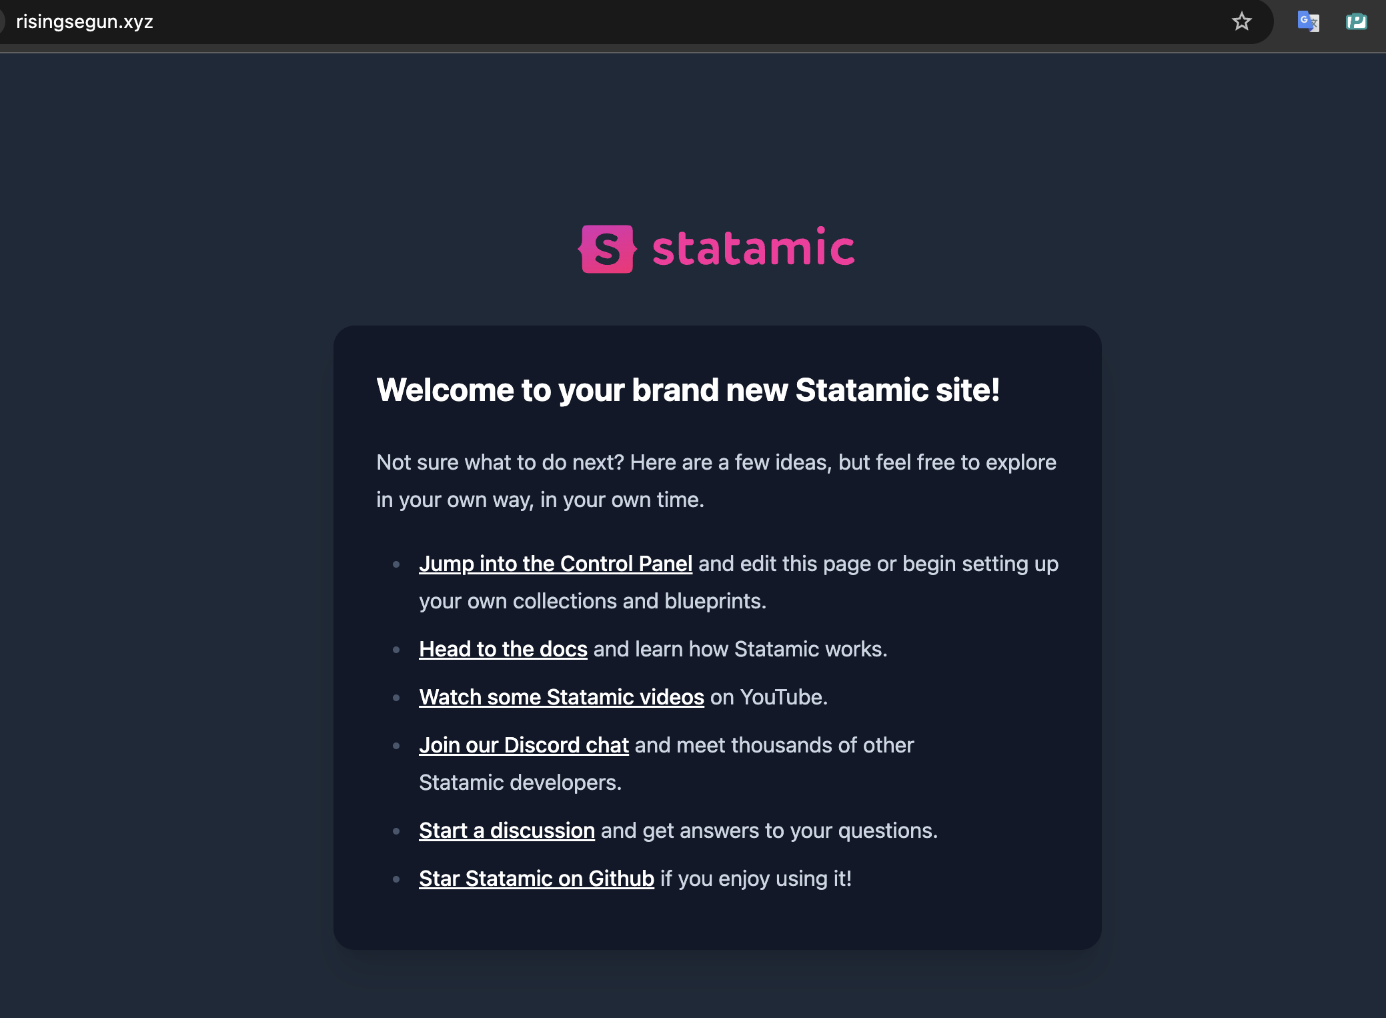Click the Google Translate extension icon
This screenshot has height=1018, width=1386.
click(x=1307, y=21)
